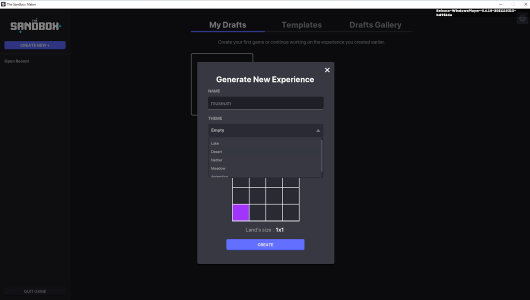Click the name field containing museum
This screenshot has height=300, width=530.
pyautogui.click(x=265, y=103)
